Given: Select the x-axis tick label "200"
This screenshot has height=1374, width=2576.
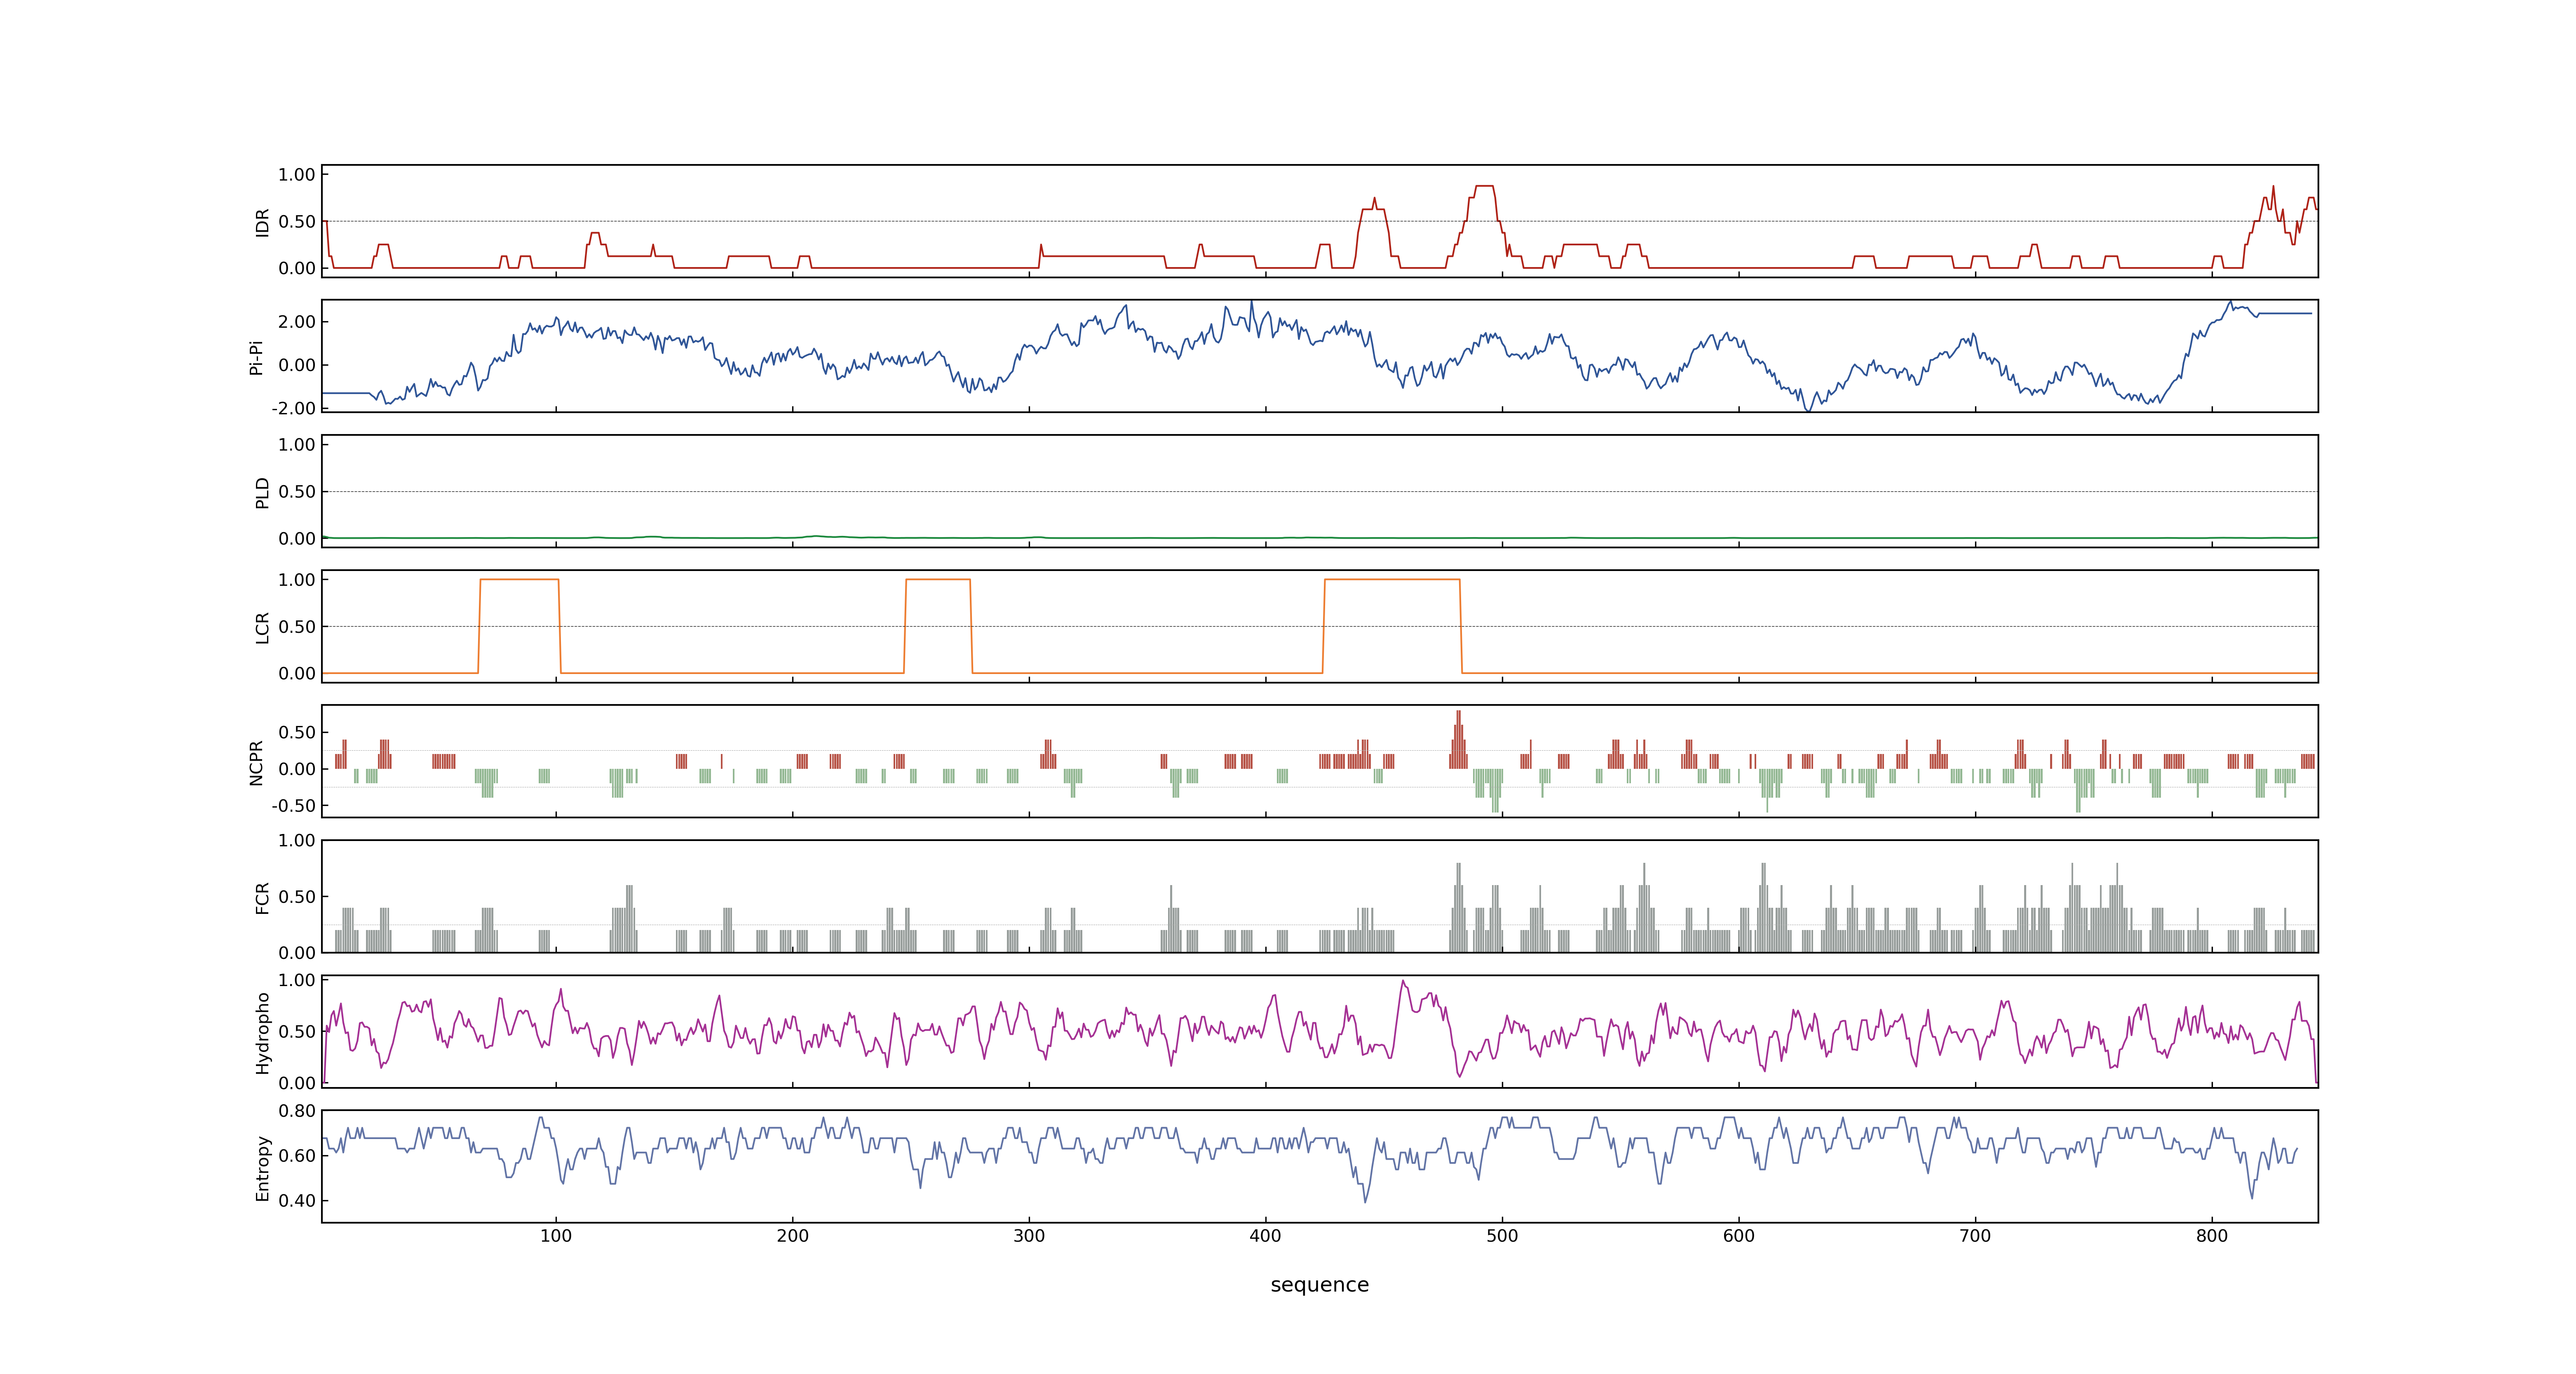Looking at the screenshot, I should click(x=793, y=1236).
